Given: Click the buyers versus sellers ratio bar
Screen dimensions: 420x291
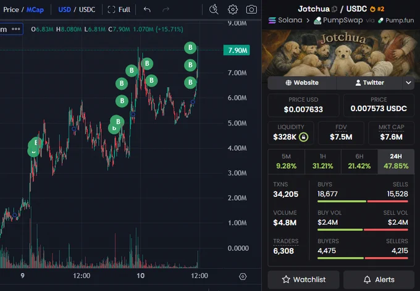Looking at the screenshot, I should point(363,258).
